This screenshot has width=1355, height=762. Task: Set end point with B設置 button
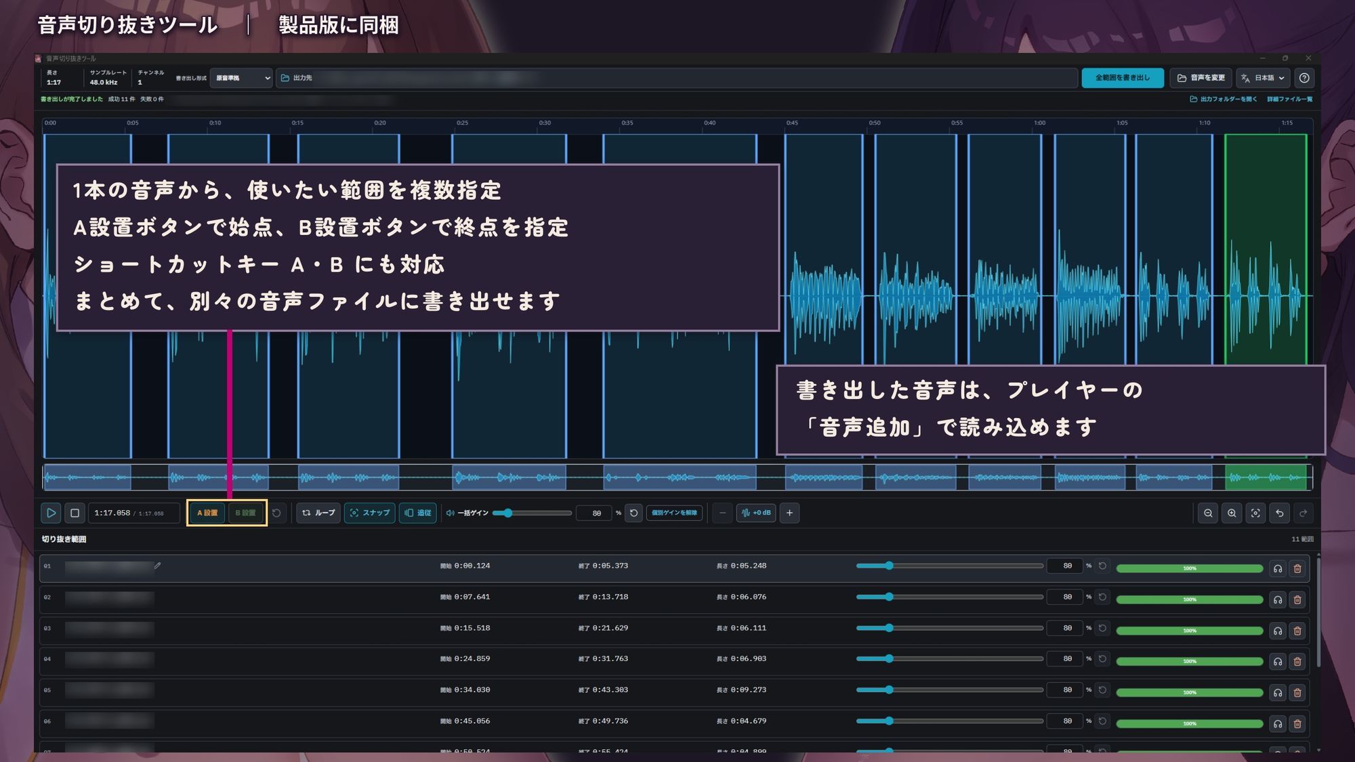point(245,513)
